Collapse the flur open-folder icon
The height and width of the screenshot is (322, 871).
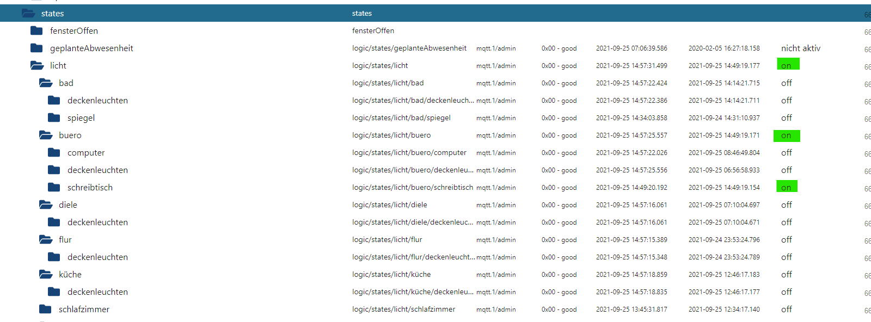46,239
